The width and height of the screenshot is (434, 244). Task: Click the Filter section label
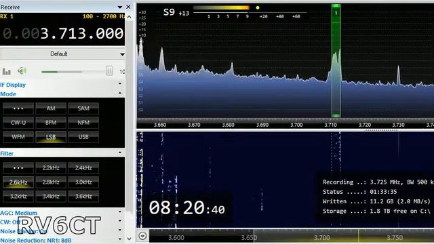click(x=7, y=154)
